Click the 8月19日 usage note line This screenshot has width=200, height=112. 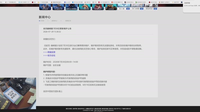pyautogui.click(x=74, y=85)
